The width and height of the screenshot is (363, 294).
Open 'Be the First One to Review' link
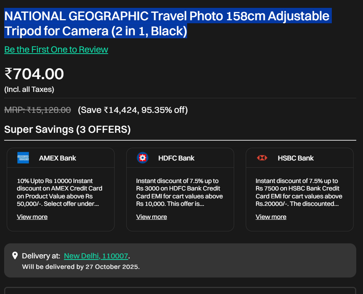tap(56, 49)
